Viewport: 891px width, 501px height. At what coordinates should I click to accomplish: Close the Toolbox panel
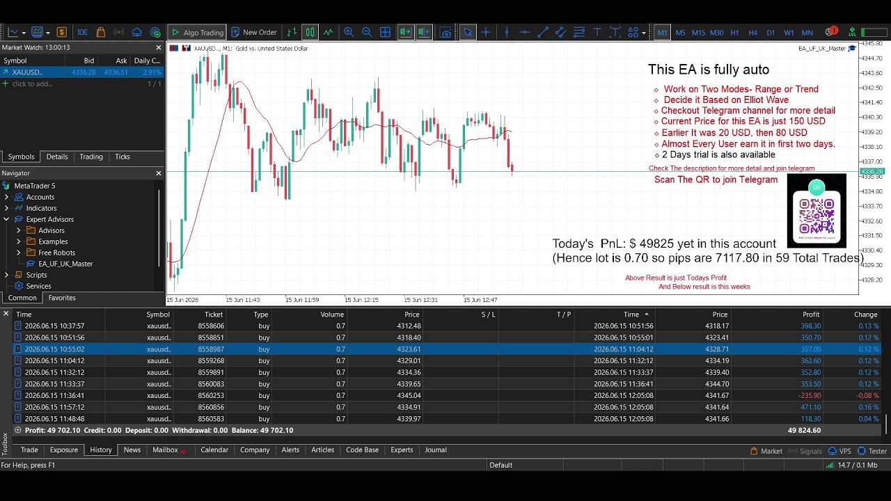6,315
